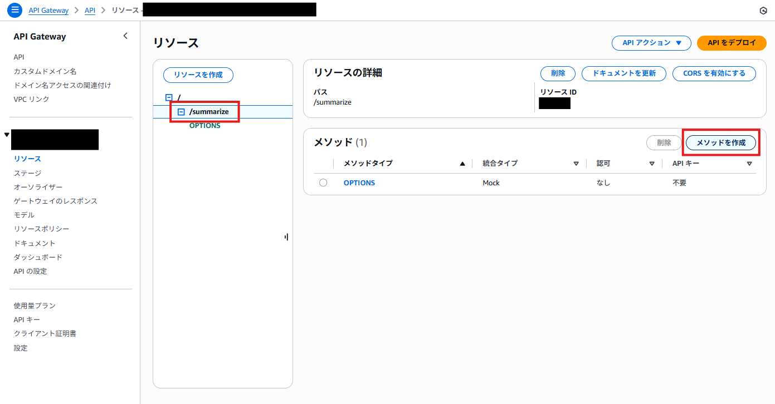Select the root "/" resource in tree
775x404 pixels.
pos(179,97)
